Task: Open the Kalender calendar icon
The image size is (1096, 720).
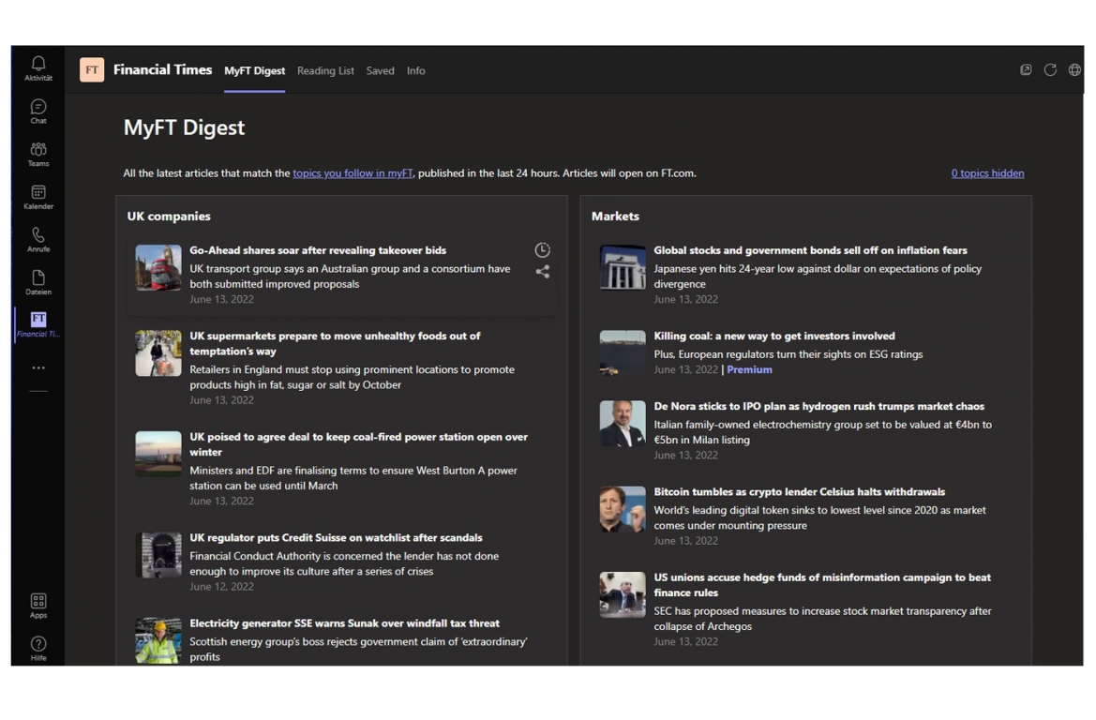Action: [38, 197]
